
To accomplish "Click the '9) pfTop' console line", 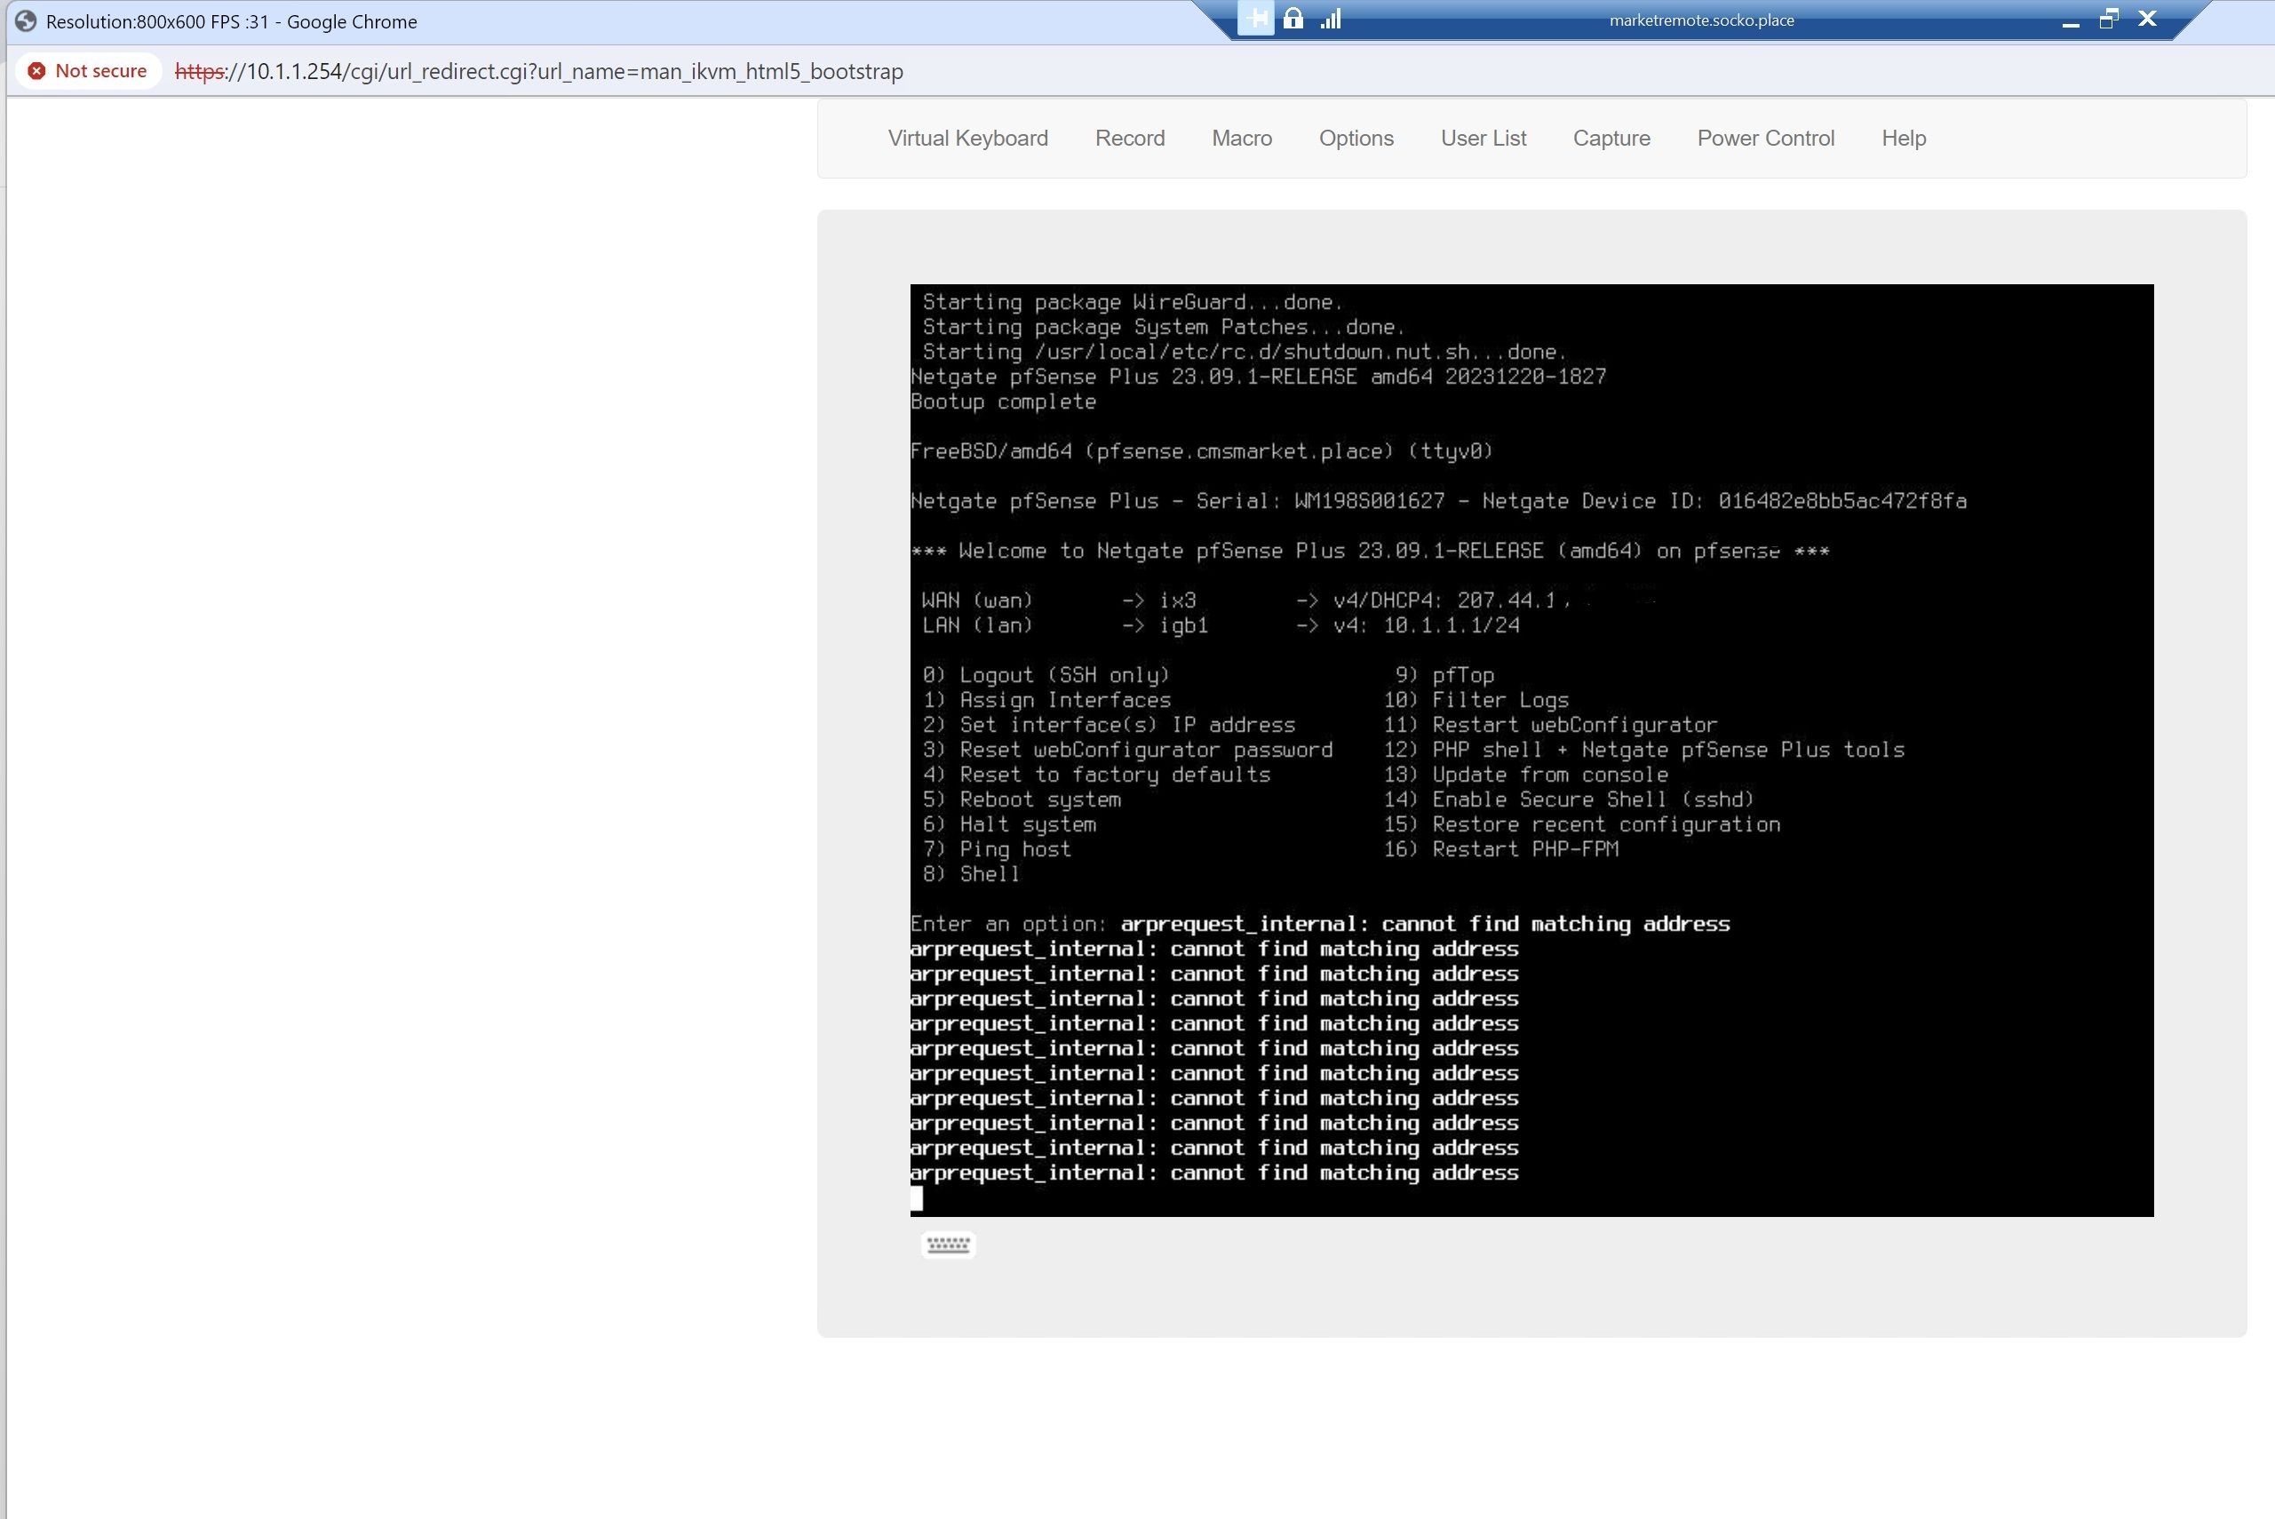I will click(1444, 675).
